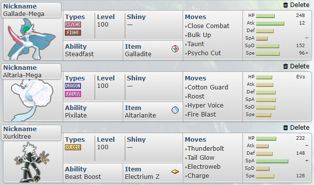Click the trash icon above Altaria-Mega
The image size is (314, 185).
click(285, 66)
